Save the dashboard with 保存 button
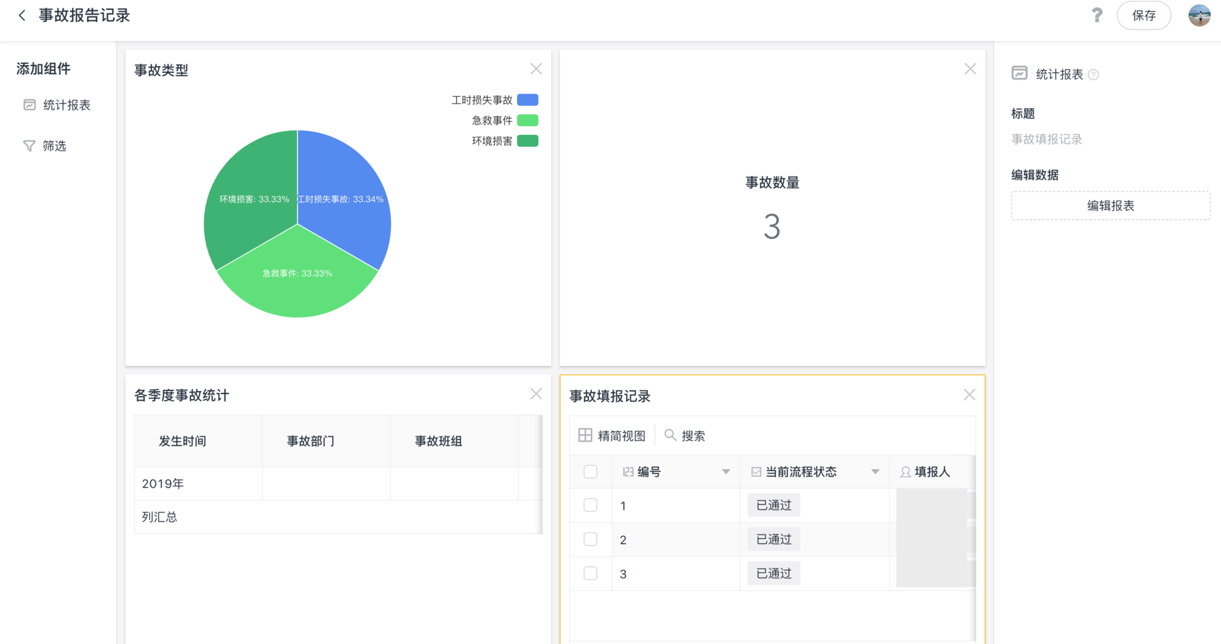The width and height of the screenshot is (1221, 644). [x=1144, y=15]
